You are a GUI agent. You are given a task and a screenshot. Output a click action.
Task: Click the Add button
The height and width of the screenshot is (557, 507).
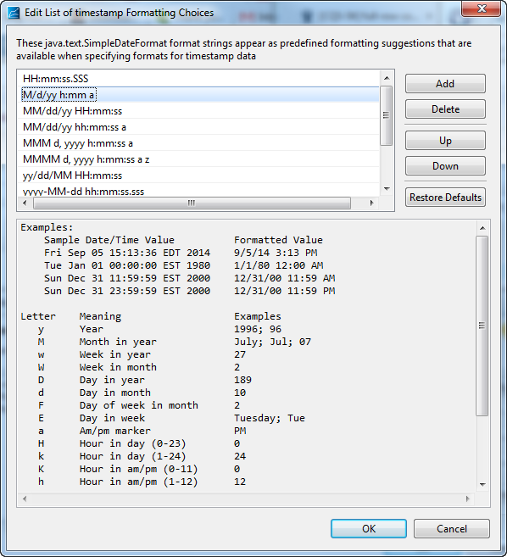(445, 83)
